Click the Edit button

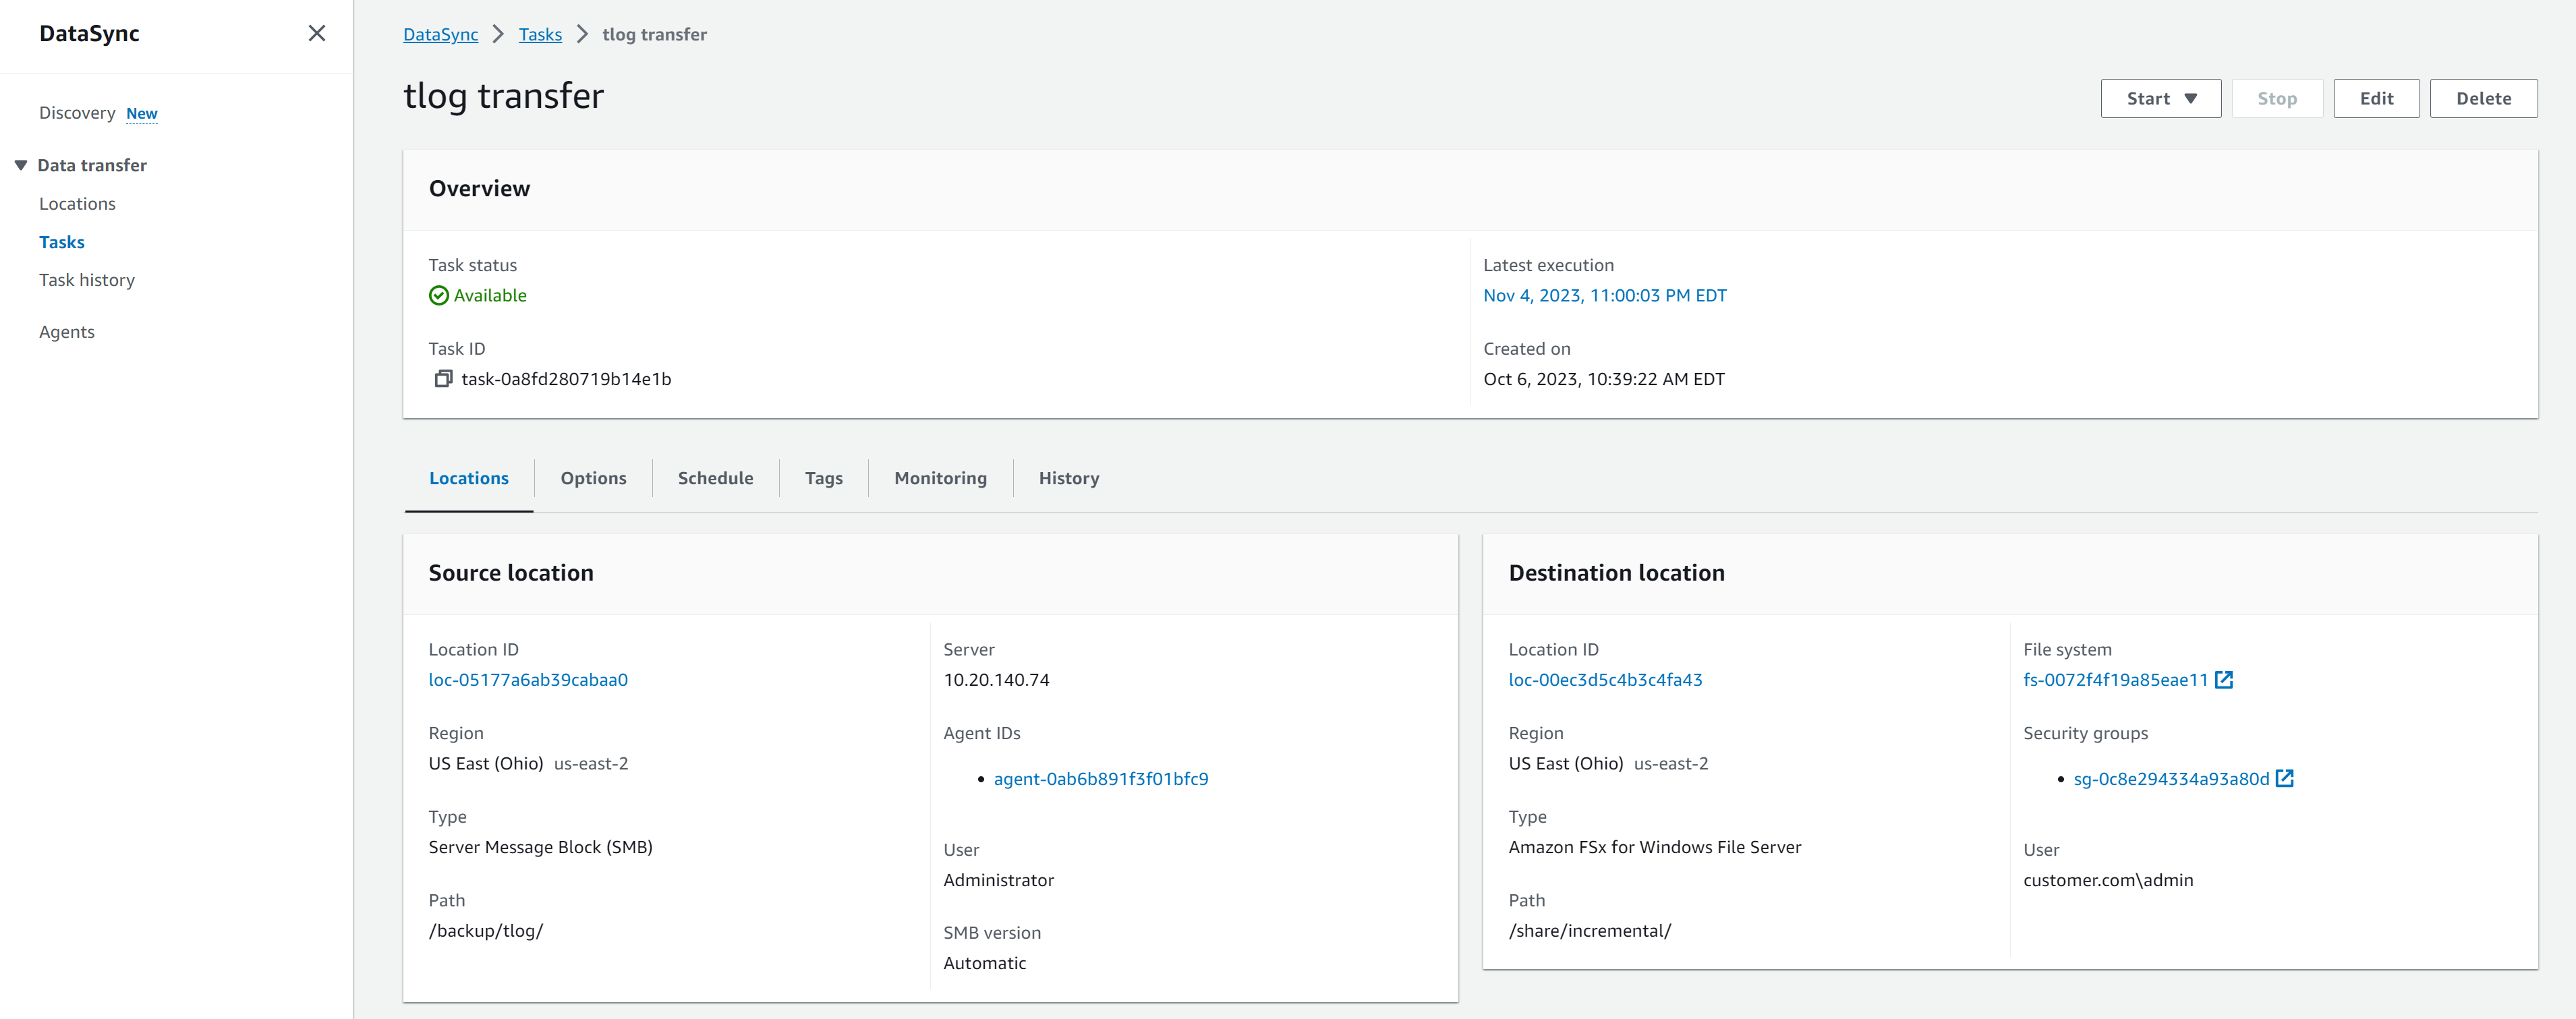[2376, 98]
